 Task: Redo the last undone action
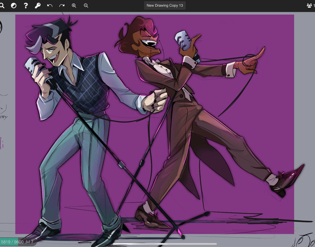pyautogui.click(x=62, y=6)
